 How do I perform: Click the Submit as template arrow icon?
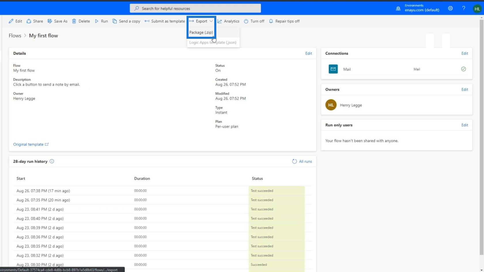[x=147, y=21]
